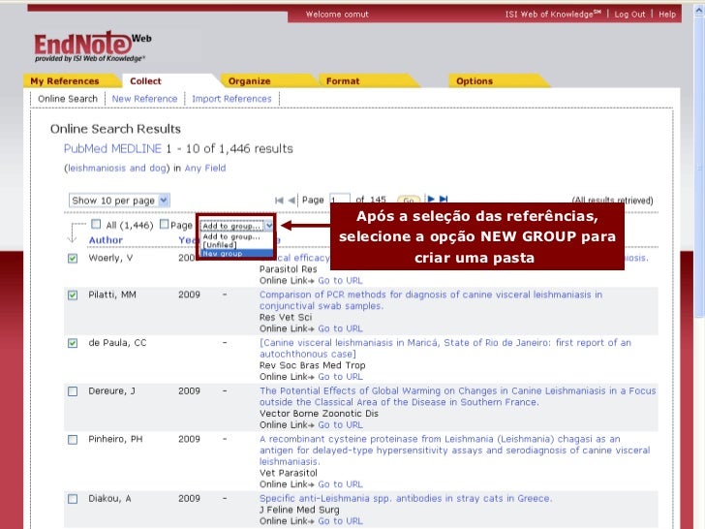705x529 pixels.
Task: Select the Diakou, A reference checkbox
Action: tap(73, 499)
